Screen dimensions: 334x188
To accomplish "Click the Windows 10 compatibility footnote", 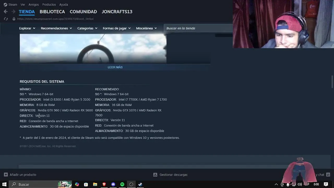I will pos(100,138).
